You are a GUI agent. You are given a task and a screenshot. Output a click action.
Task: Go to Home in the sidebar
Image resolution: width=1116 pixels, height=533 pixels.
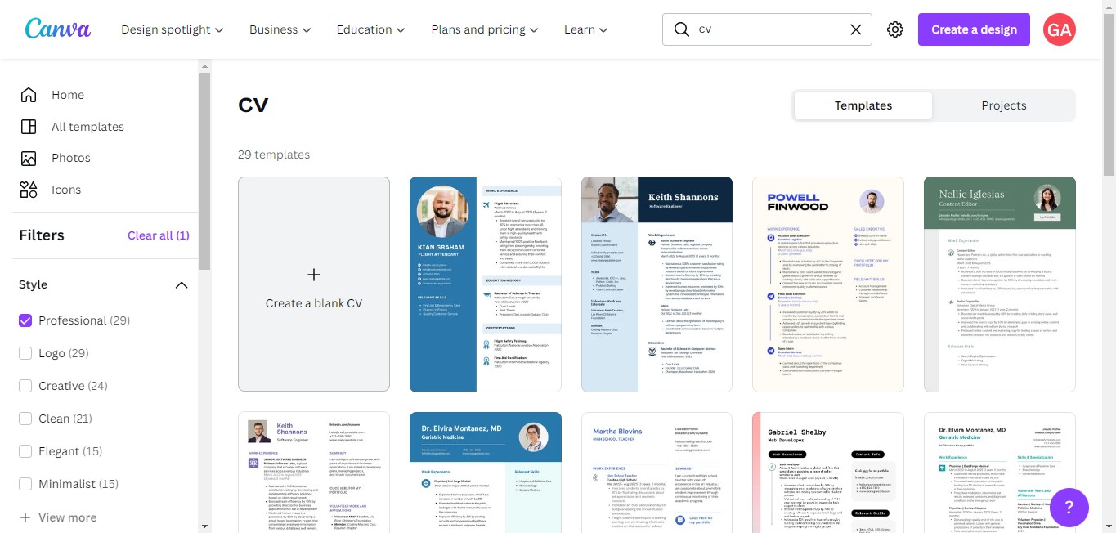point(67,95)
